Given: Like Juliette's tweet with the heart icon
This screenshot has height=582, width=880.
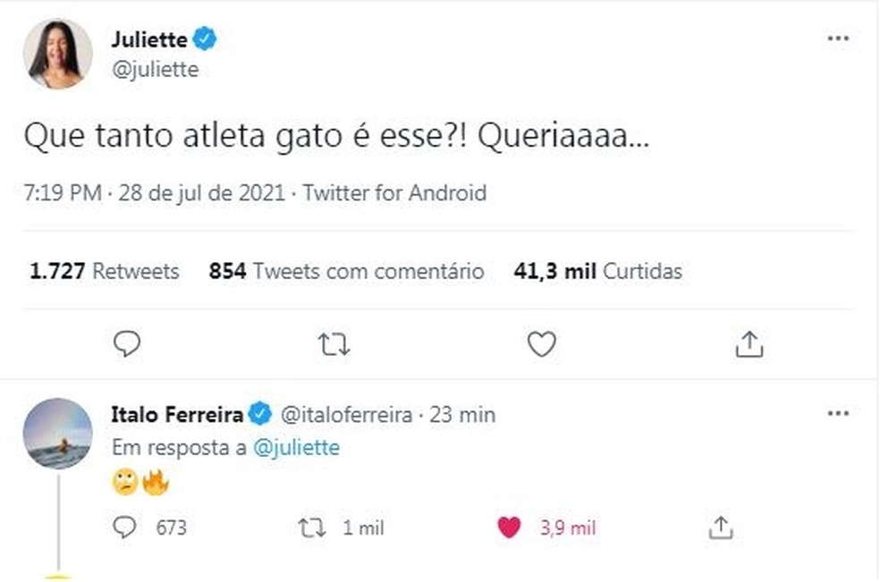Looking at the screenshot, I should (541, 342).
